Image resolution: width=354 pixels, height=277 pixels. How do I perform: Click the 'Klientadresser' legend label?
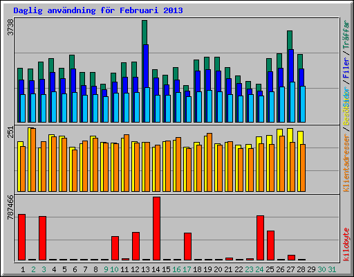(x=346, y=163)
